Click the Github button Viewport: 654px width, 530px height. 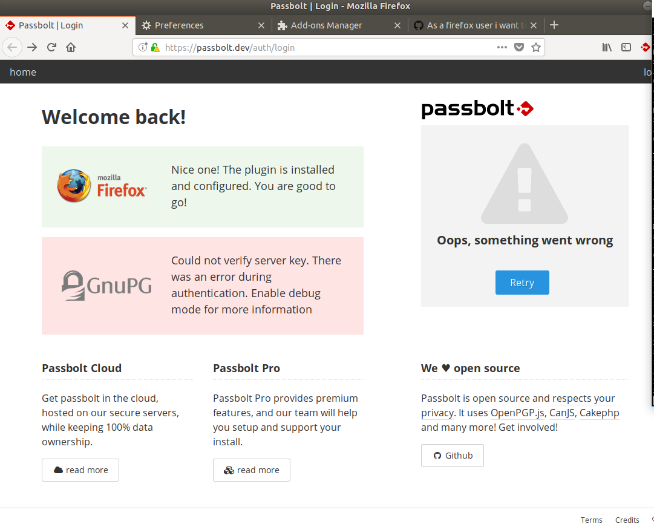pos(453,456)
